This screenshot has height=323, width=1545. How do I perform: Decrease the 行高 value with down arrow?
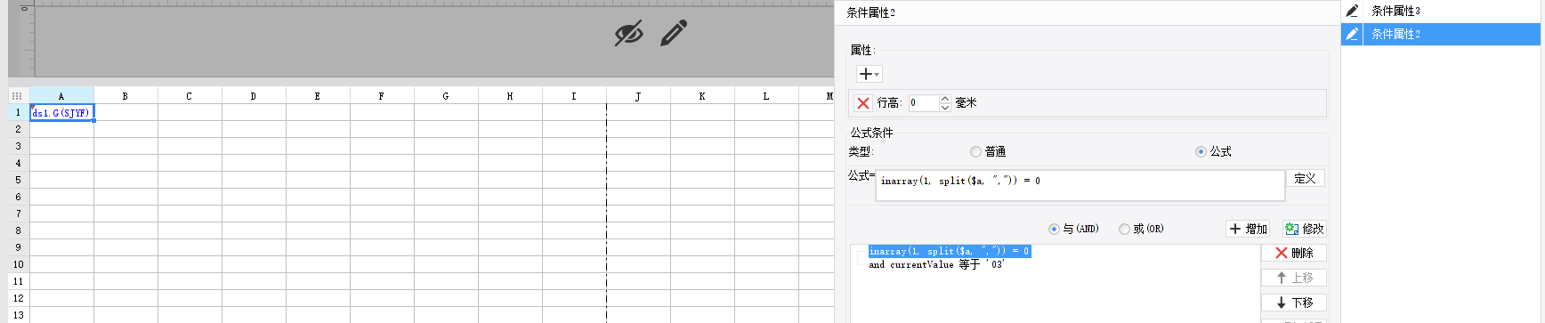tap(945, 108)
